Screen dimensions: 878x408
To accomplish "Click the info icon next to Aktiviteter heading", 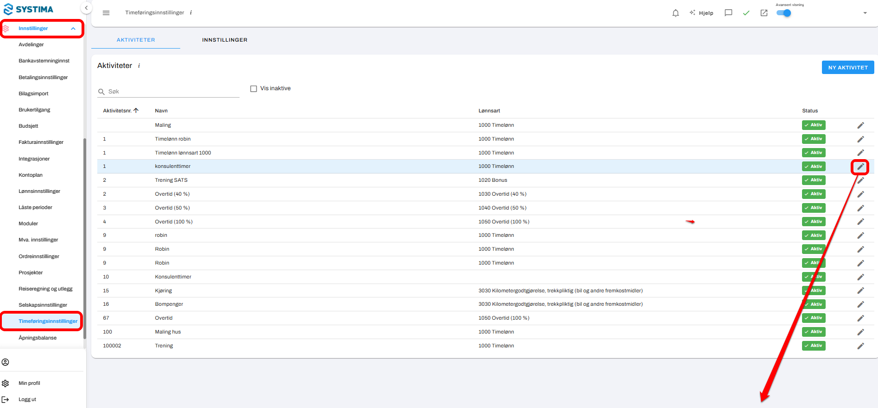I will click(x=139, y=66).
